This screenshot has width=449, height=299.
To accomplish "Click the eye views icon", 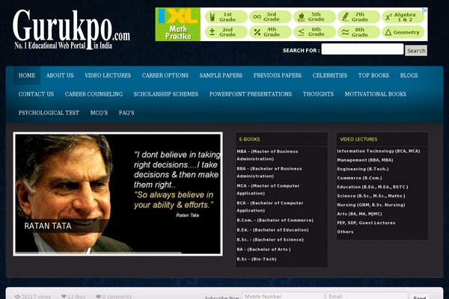I will tap(17, 297).
